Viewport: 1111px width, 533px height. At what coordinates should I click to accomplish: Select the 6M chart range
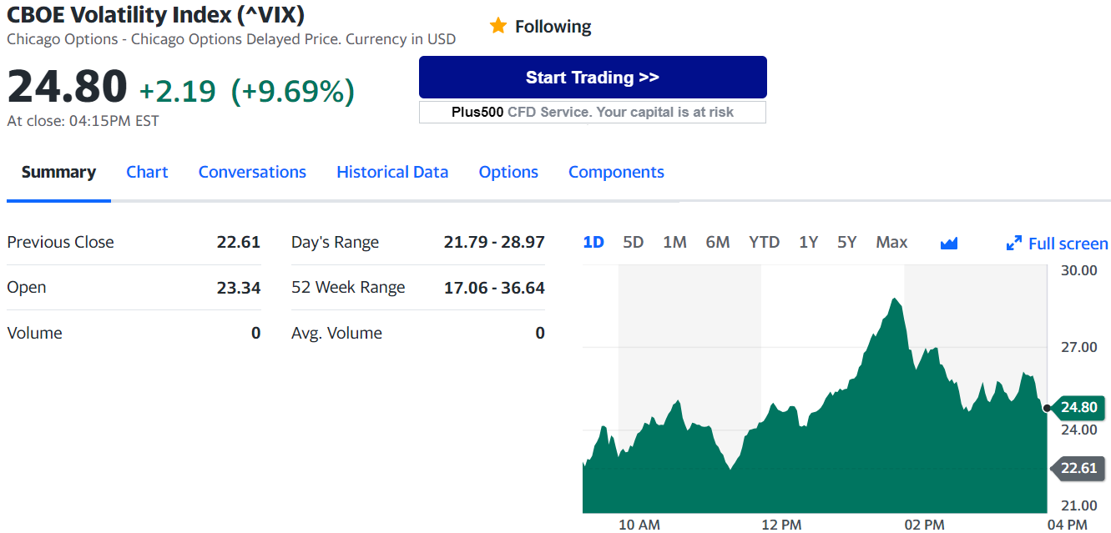[718, 242]
